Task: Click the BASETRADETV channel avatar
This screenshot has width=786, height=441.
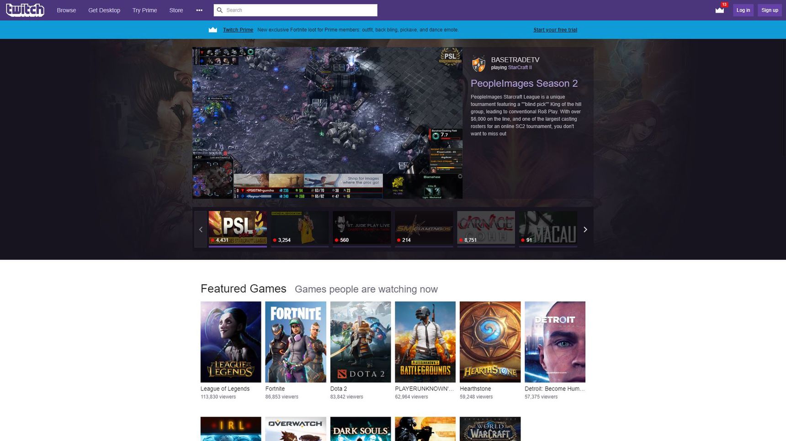Action: point(478,64)
